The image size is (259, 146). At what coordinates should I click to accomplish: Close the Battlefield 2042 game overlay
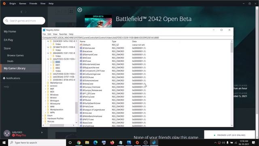80,10
